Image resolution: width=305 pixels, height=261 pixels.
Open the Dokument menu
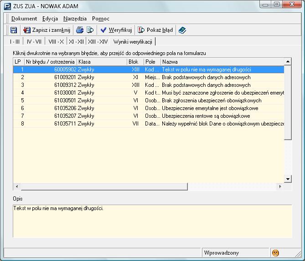click(x=24, y=19)
